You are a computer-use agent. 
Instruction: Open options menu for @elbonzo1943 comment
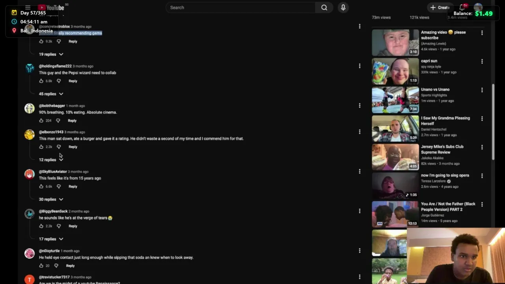(359, 132)
